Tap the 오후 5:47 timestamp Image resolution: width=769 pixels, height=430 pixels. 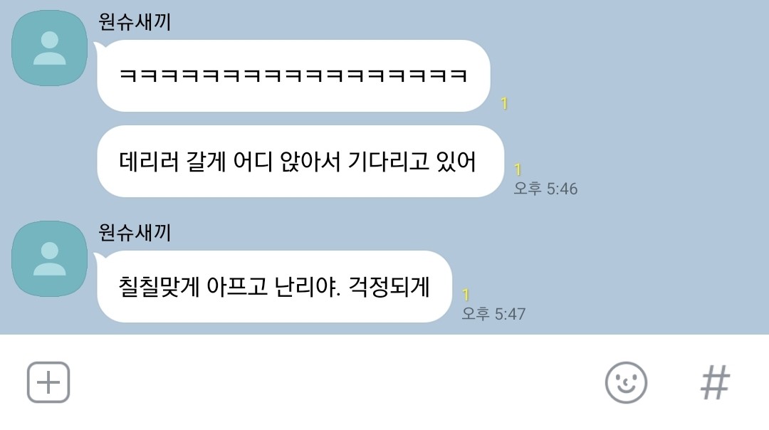[x=493, y=314]
